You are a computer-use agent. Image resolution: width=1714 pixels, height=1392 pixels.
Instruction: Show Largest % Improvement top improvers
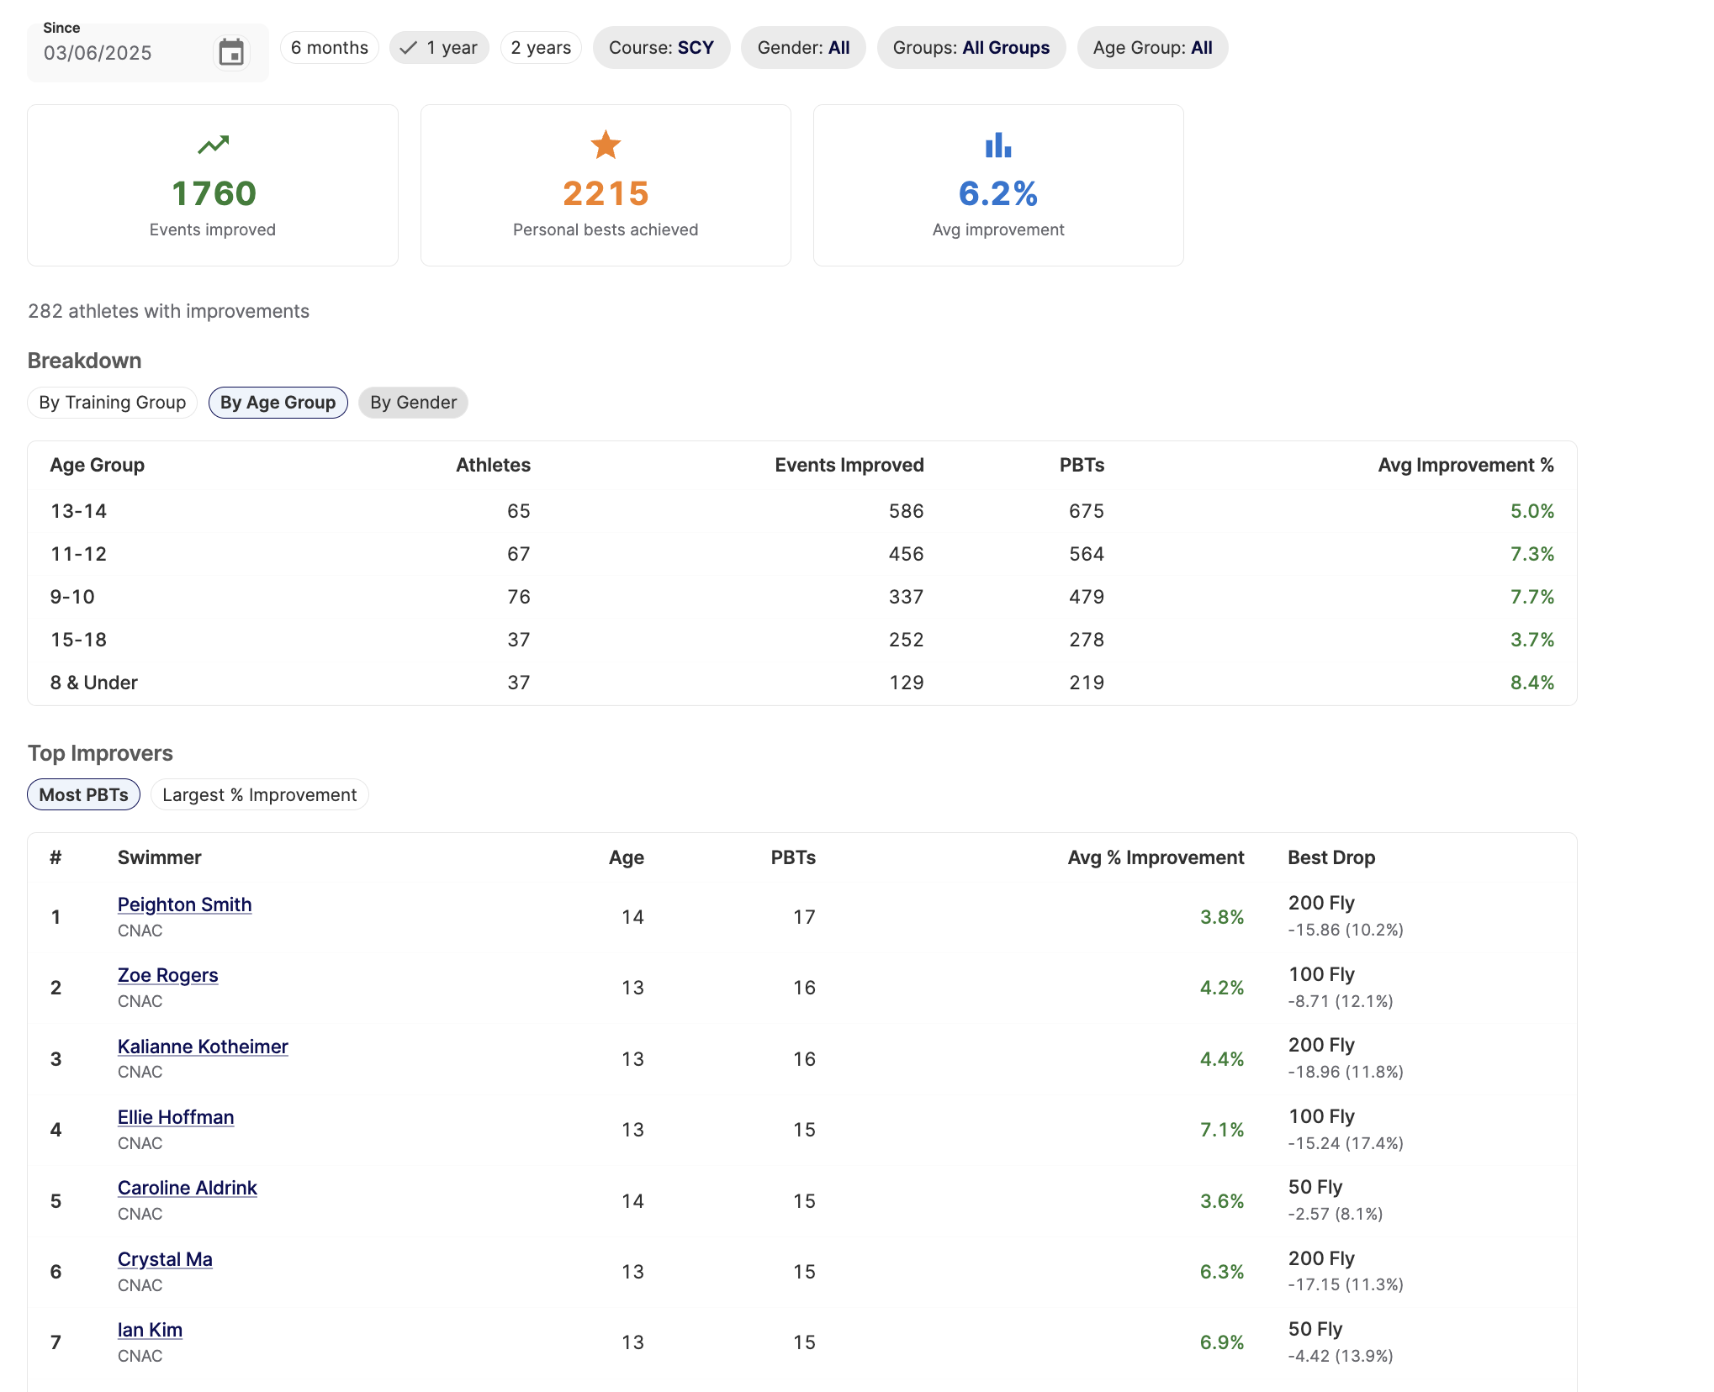click(259, 795)
